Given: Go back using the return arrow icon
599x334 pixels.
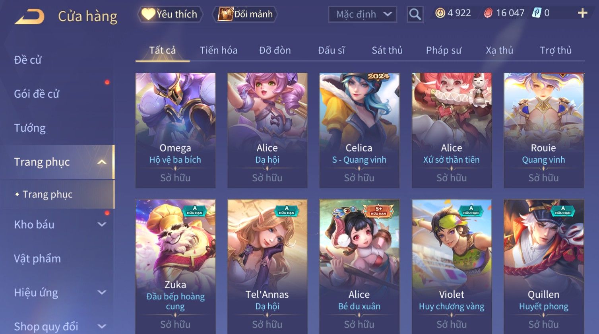Looking at the screenshot, I should 29,17.
